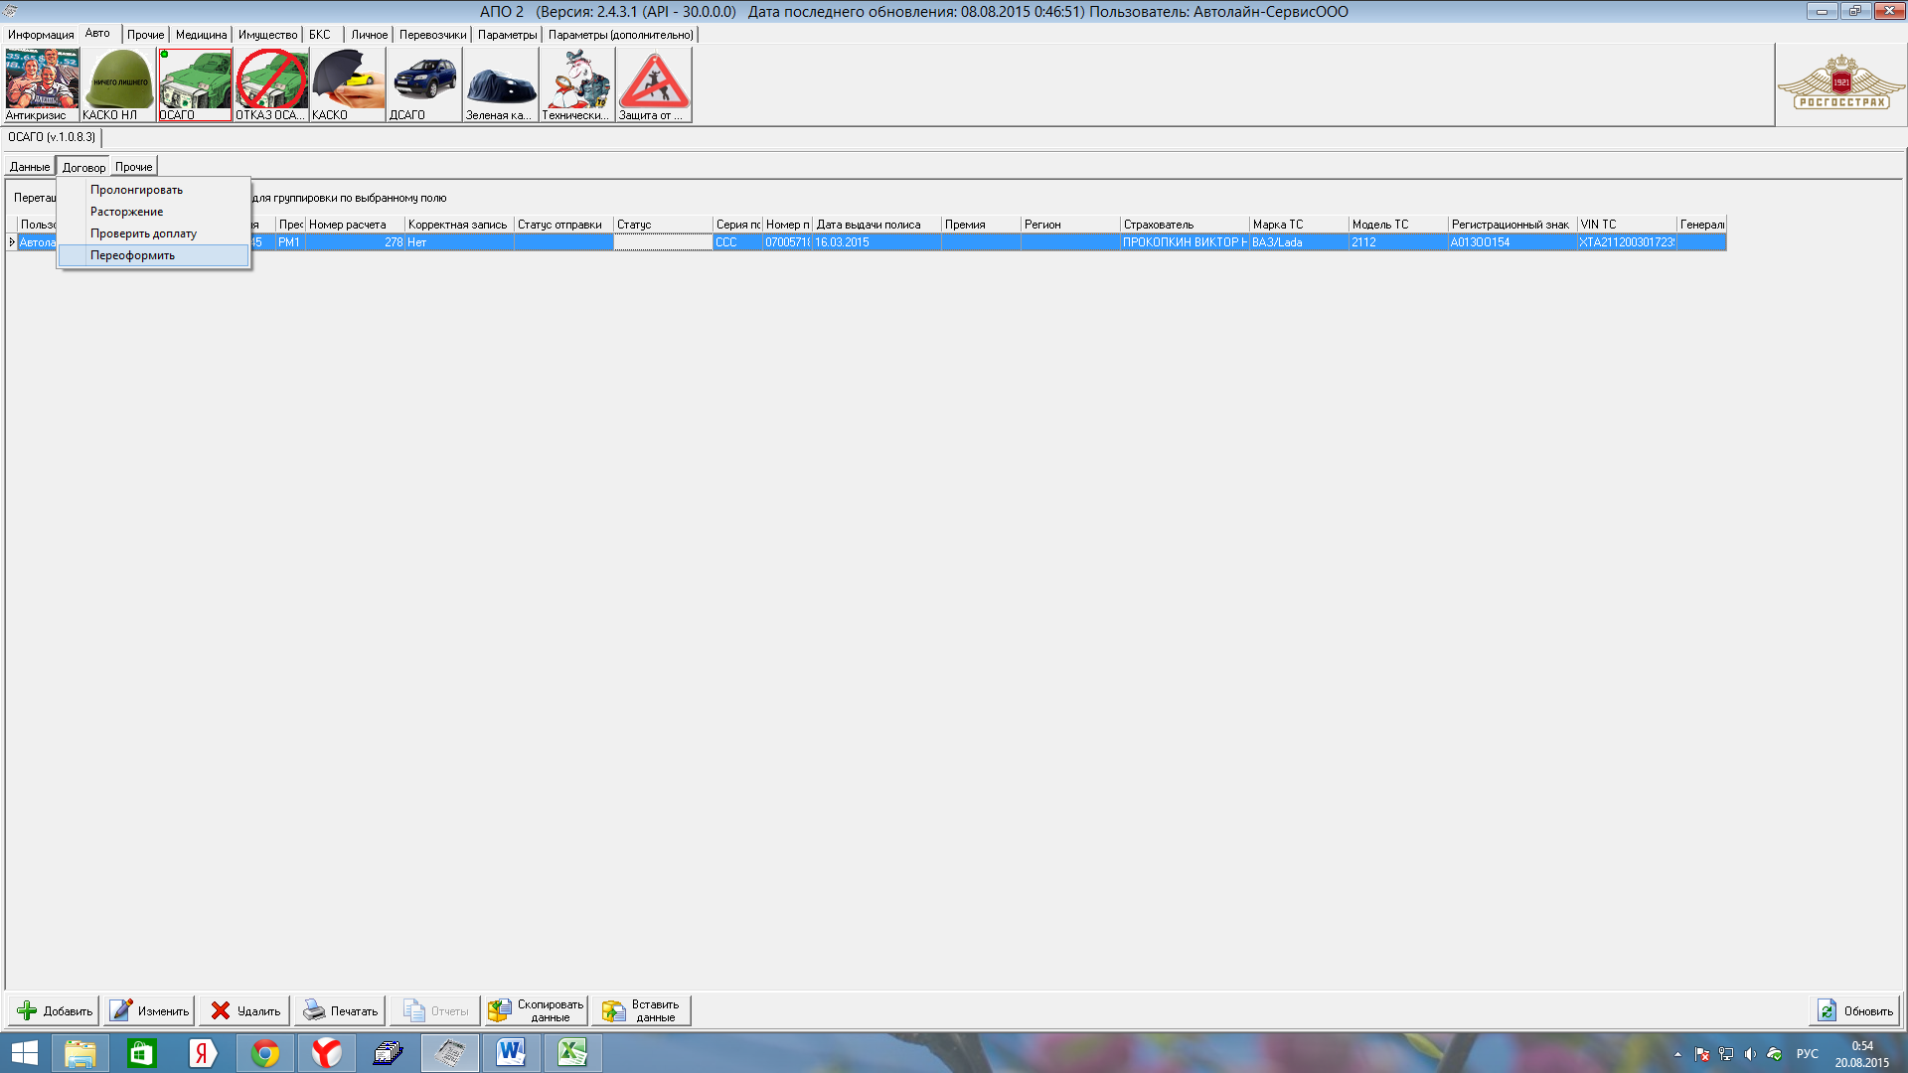Viewport: 1908px width, 1073px height.
Task: Show hidden system tray icons
Action: [1678, 1053]
